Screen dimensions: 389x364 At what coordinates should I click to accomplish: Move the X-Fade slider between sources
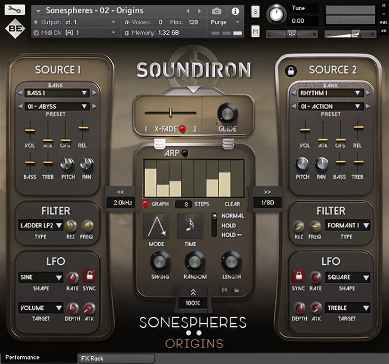point(171,113)
